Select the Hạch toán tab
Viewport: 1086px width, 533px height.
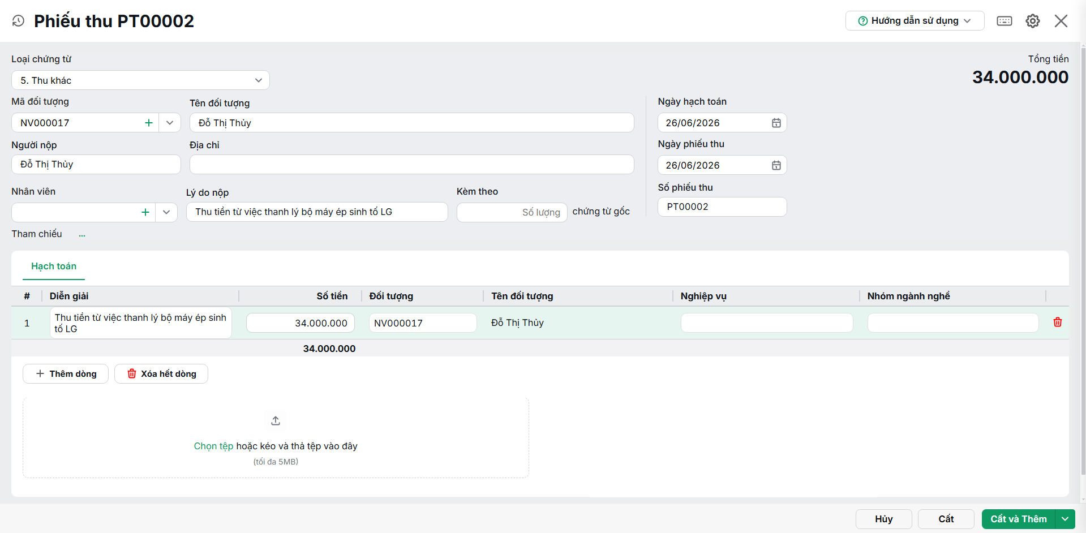54,266
